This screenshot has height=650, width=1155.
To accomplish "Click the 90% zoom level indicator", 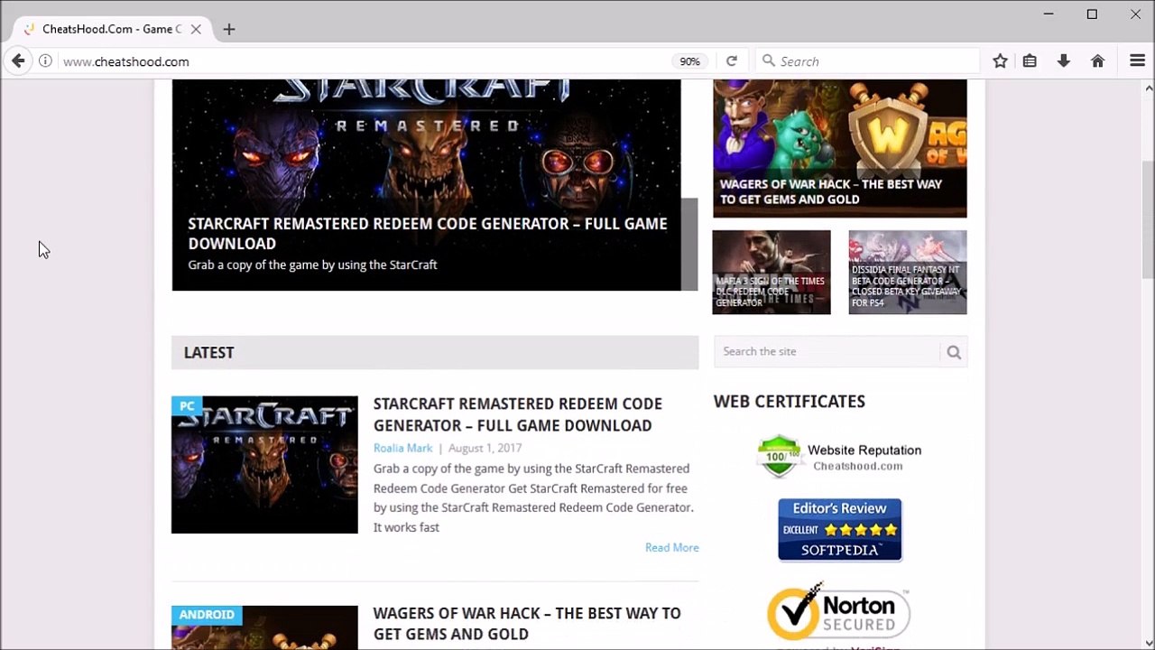I will tap(689, 61).
